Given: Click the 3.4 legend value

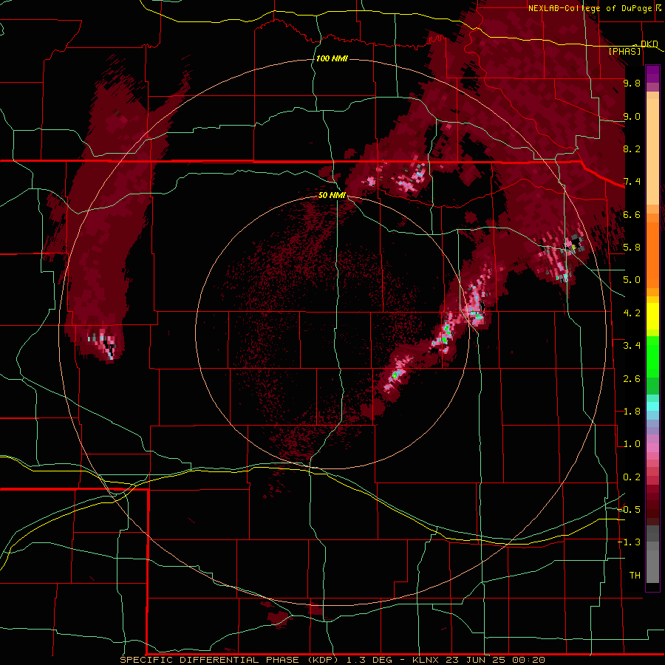Looking at the screenshot, I should [x=632, y=346].
